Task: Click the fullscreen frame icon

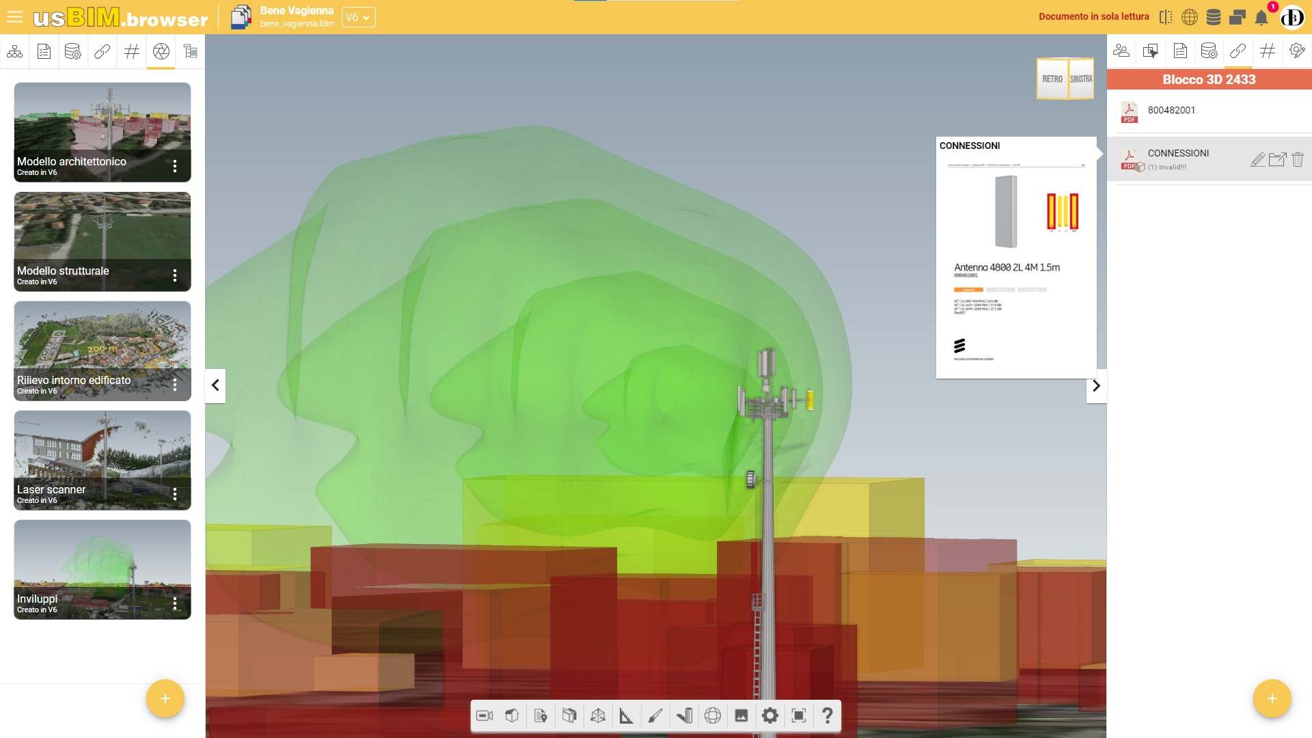Action: tap(798, 715)
